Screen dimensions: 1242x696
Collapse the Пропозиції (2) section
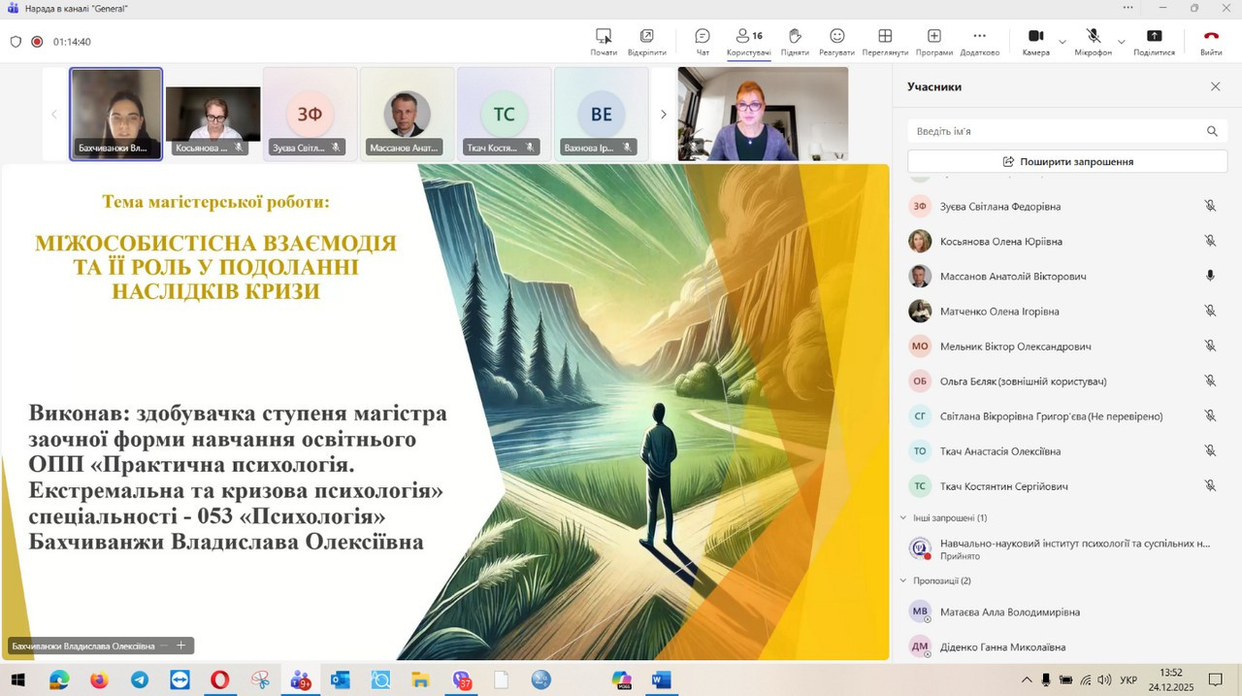pos(903,580)
